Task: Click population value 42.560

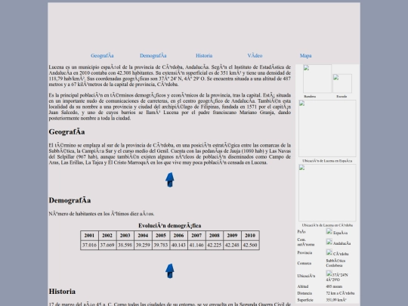Action: pyautogui.click(x=250, y=245)
